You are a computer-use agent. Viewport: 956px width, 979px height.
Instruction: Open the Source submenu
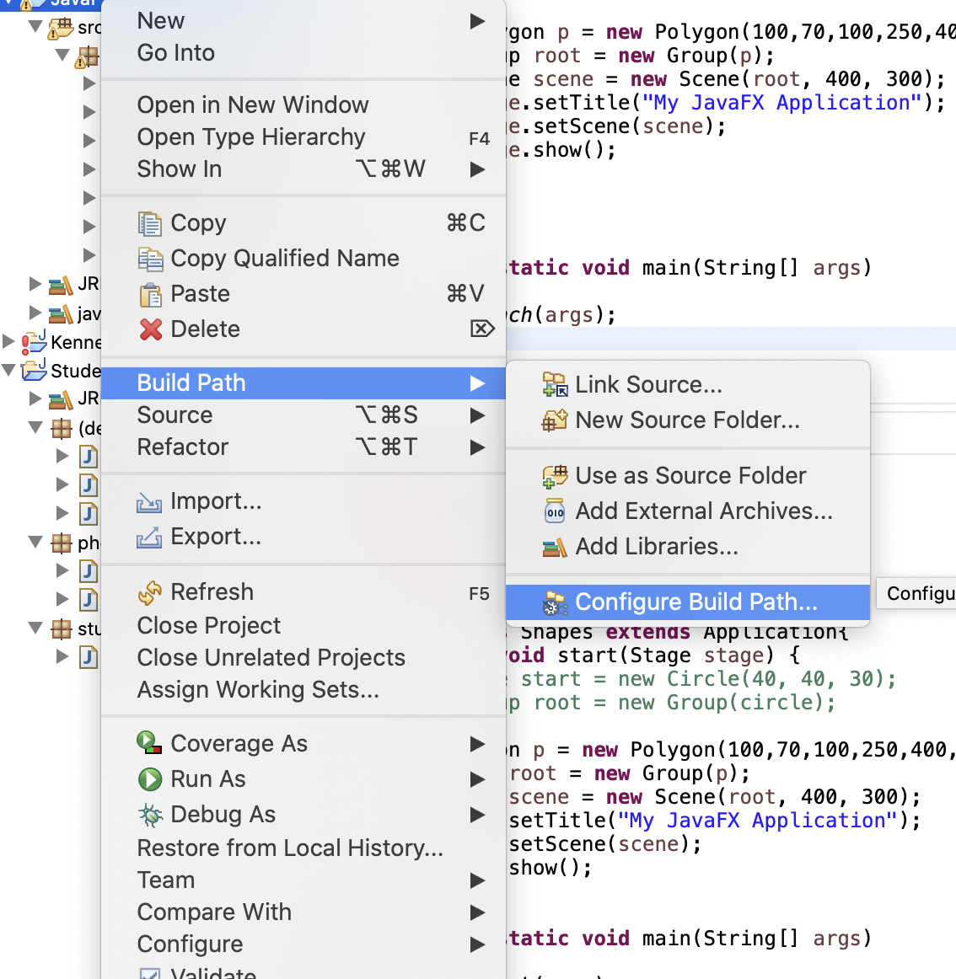[x=303, y=415]
